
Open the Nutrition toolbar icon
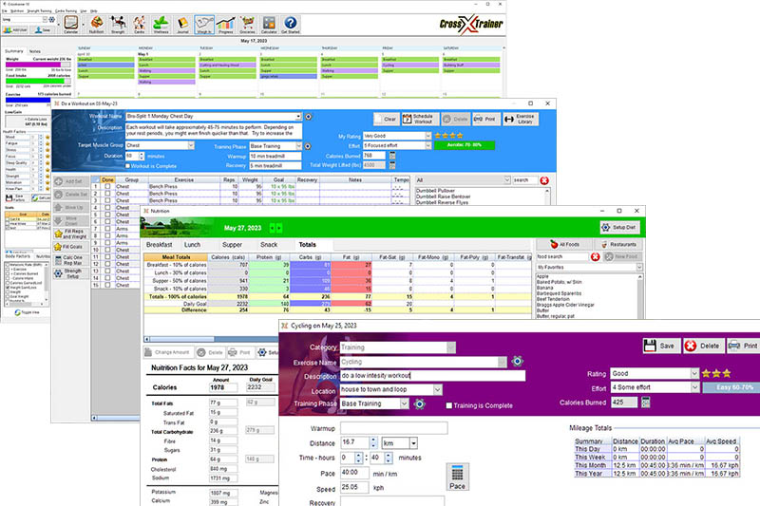click(x=97, y=25)
